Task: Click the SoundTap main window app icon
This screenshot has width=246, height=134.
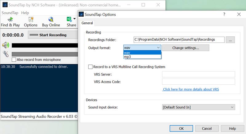Action: (5, 5)
